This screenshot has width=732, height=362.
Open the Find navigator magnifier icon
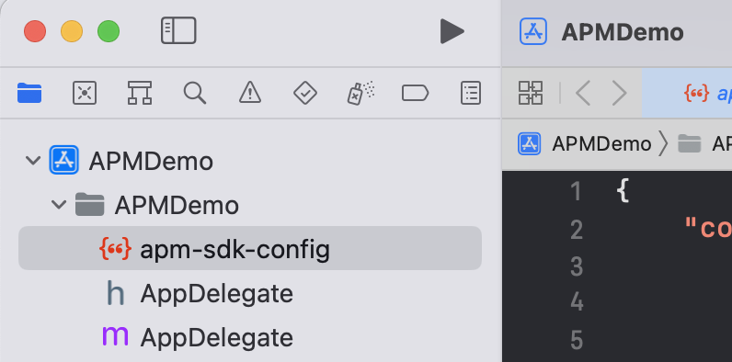coord(195,93)
